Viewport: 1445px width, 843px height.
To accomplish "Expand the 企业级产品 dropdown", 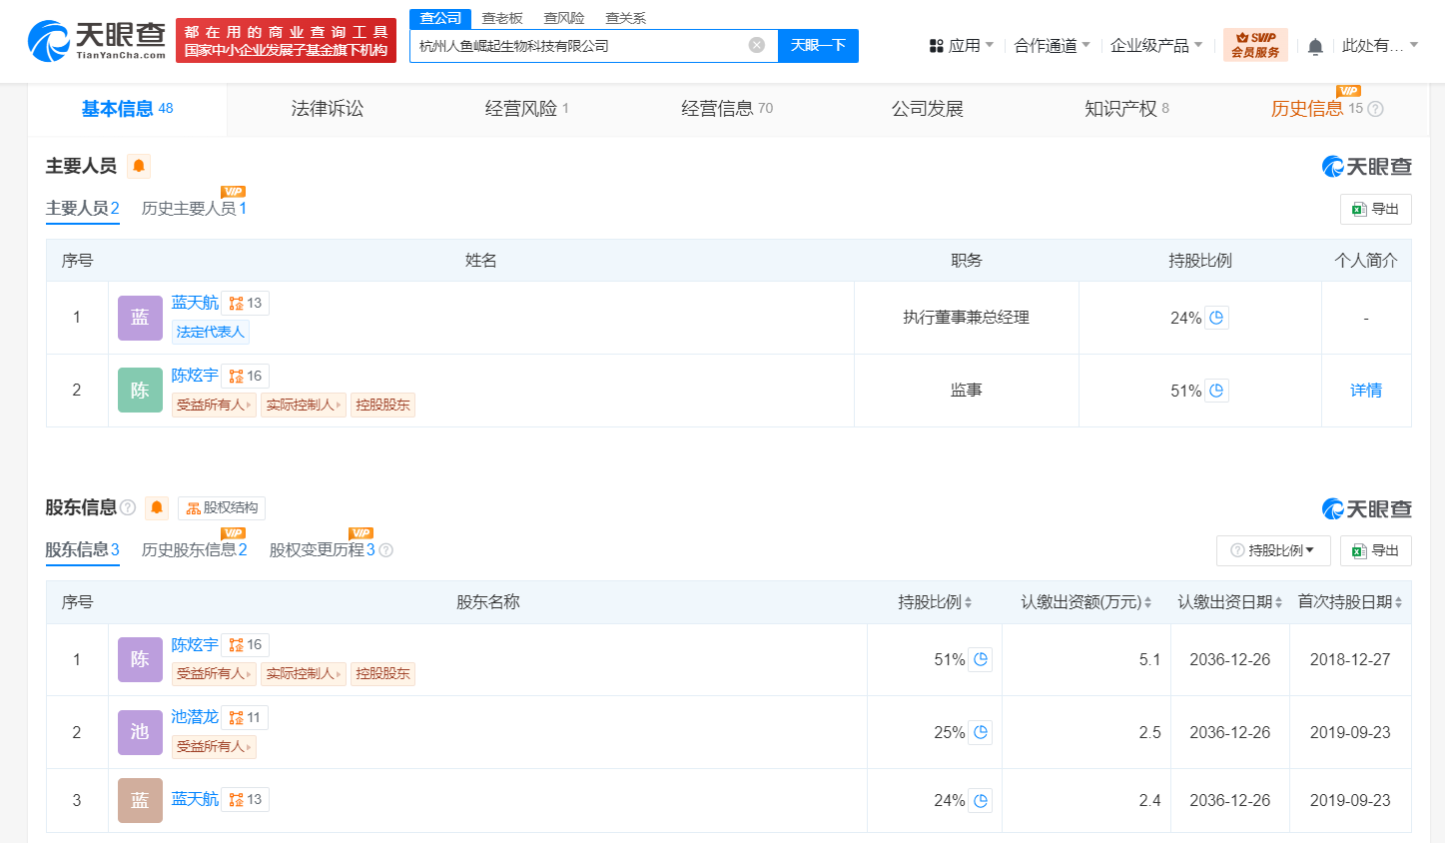I will [x=1155, y=46].
